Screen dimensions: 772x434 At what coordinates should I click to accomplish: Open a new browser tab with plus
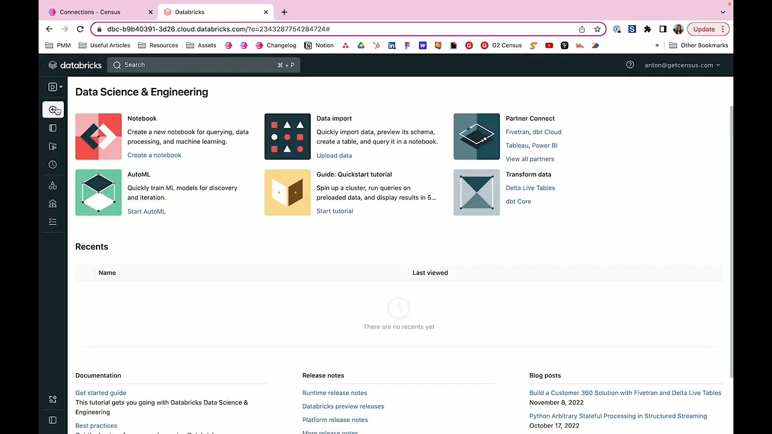[284, 12]
